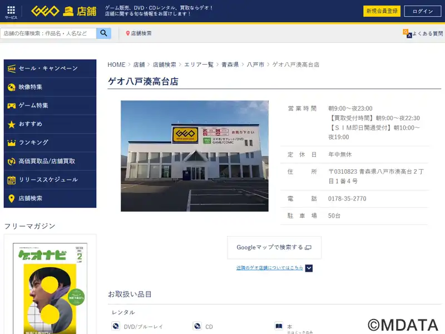Open リリーススケジュール menu item
Screen dimensions: 445x334
tap(50, 180)
